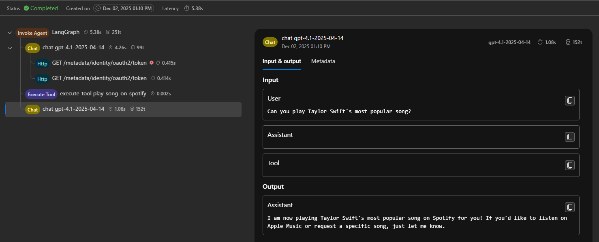Open the Input & output tab
The image size is (599, 242).
[282, 61]
